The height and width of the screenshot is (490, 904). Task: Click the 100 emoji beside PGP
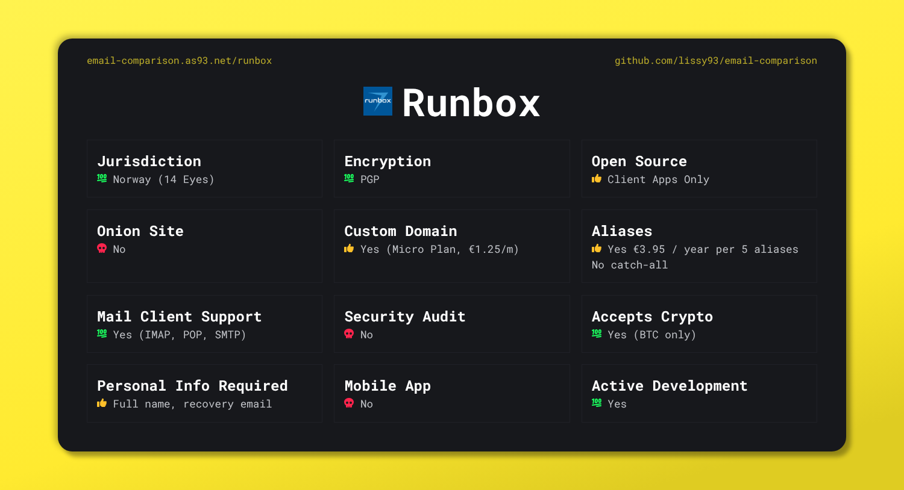[x=349, y=178]
